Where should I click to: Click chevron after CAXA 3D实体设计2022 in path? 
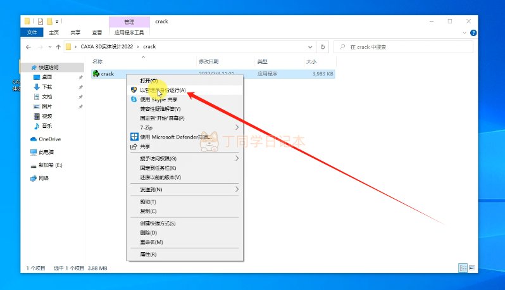tap(138, 47)
